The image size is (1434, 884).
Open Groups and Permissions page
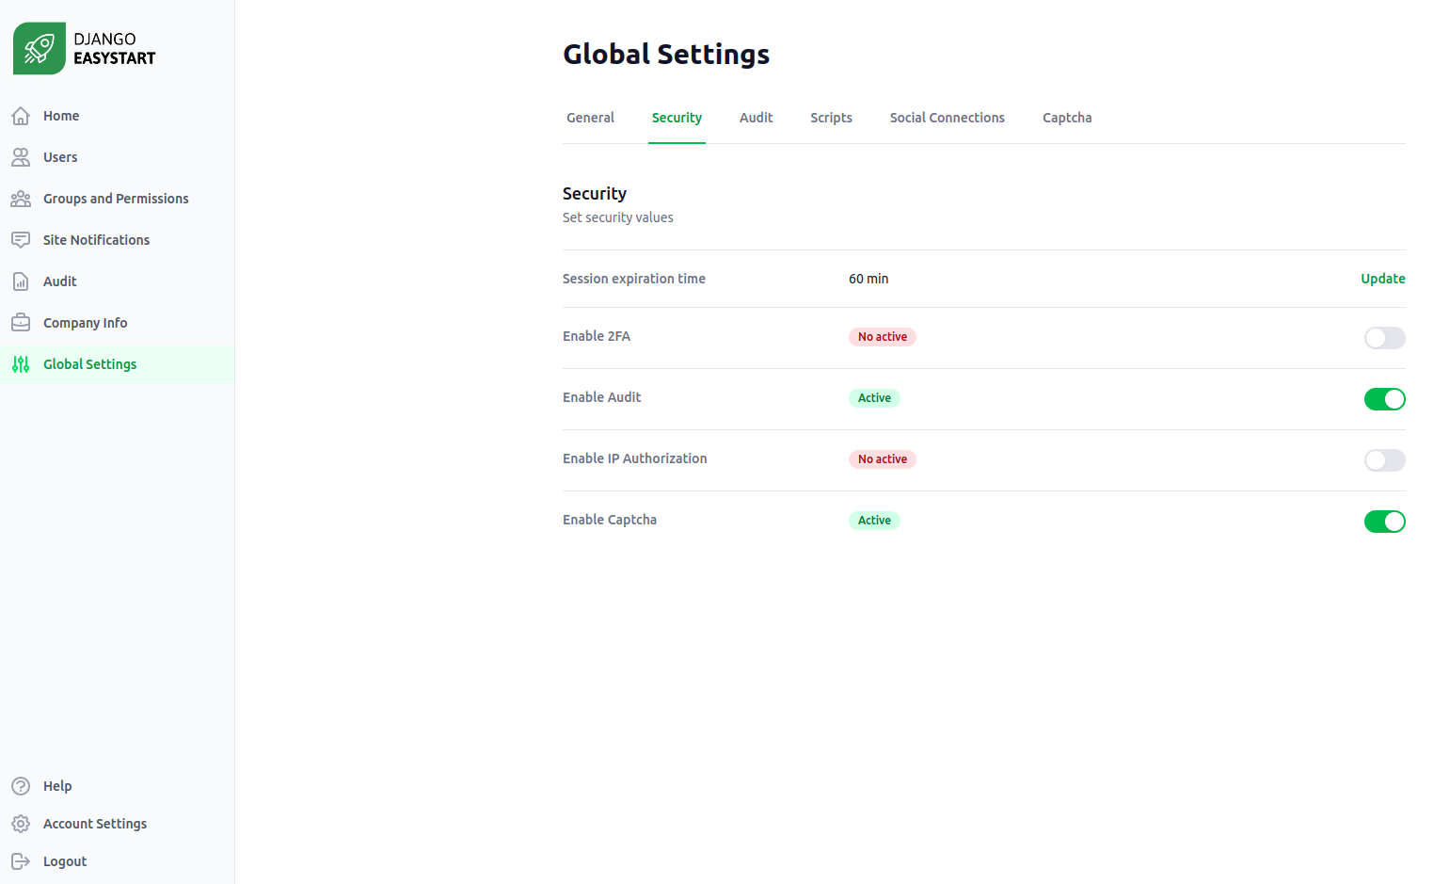[x=116, y=199]
